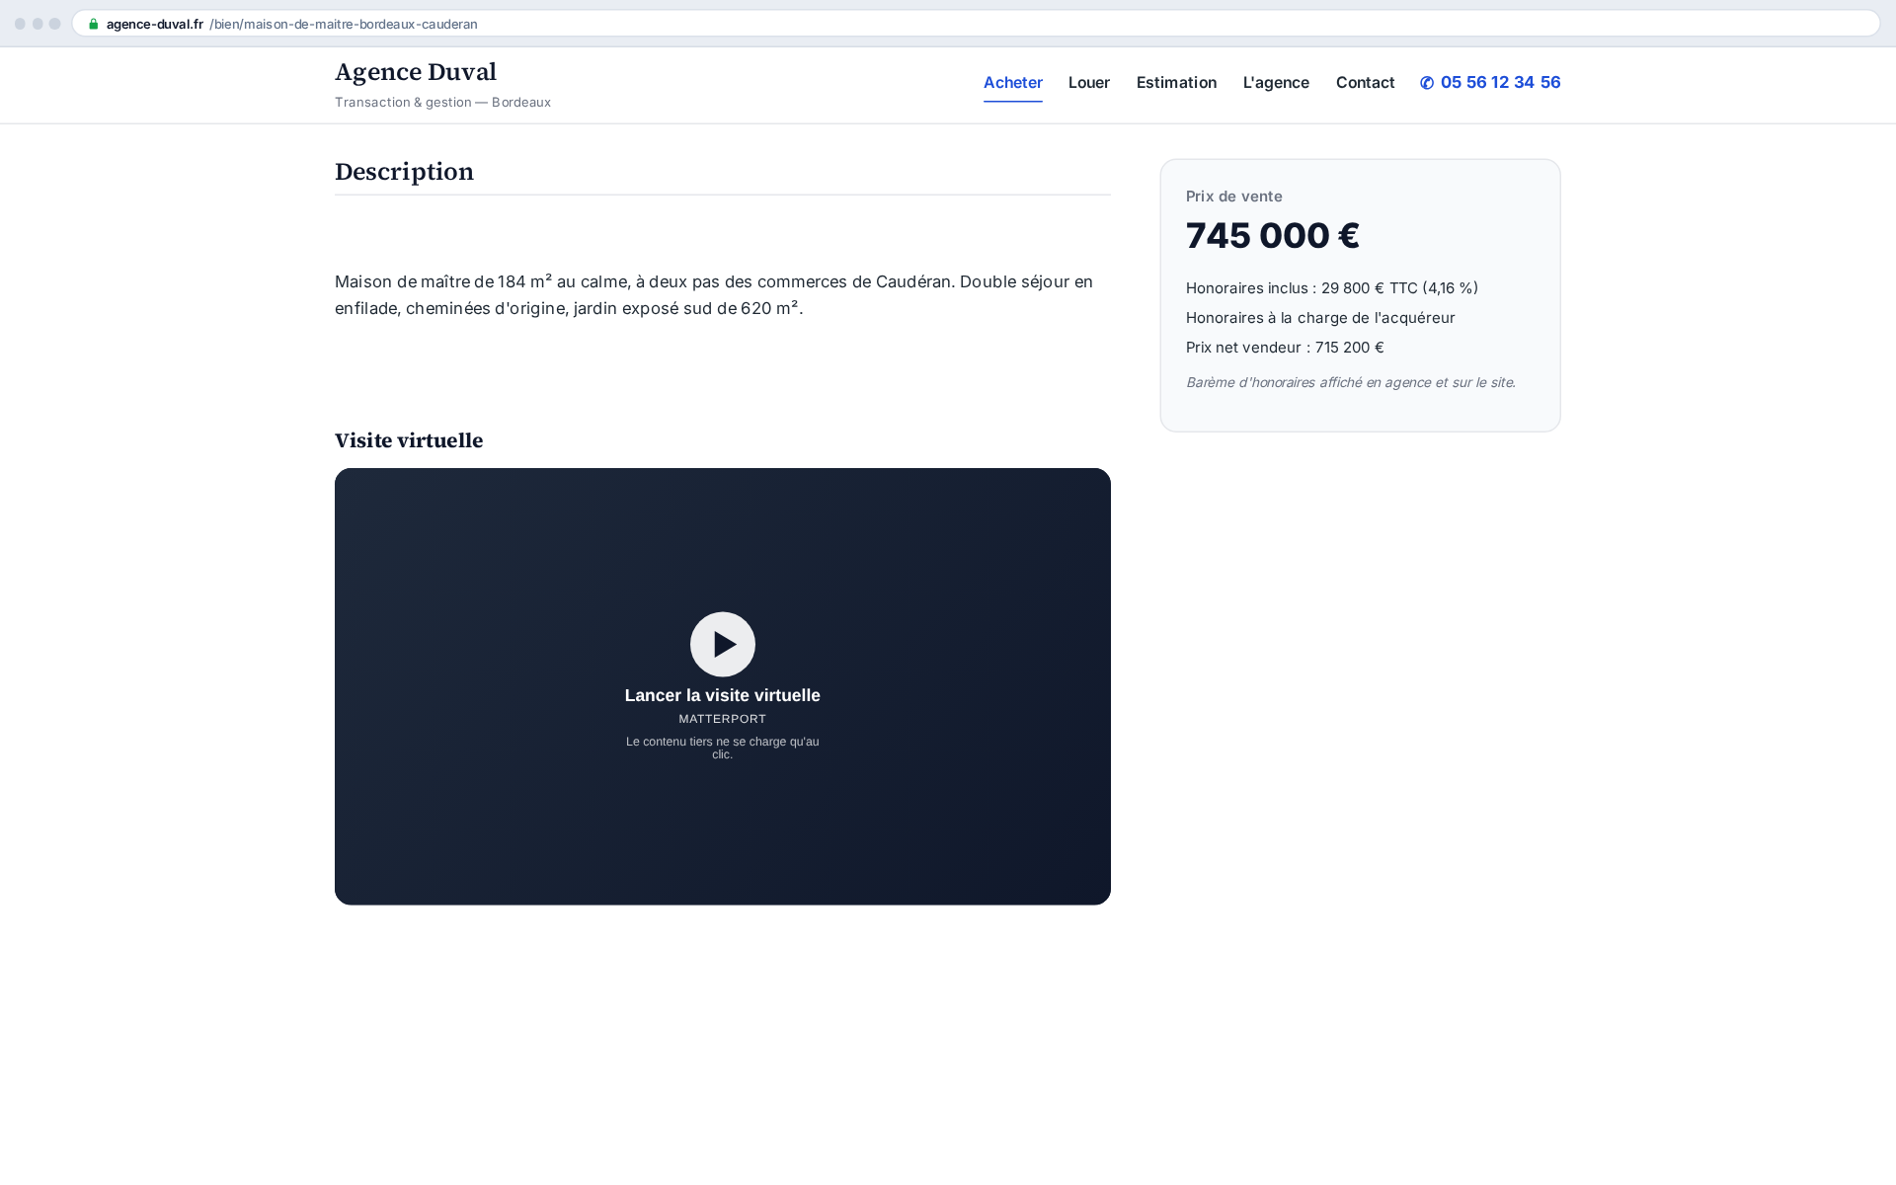The image size is (1896, 1185).
Task: Click the MATTERPORT label in the tour panel
Action: 723,719
